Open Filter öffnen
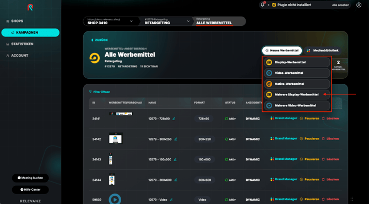The image size is (369, 204). coord(100,92)
